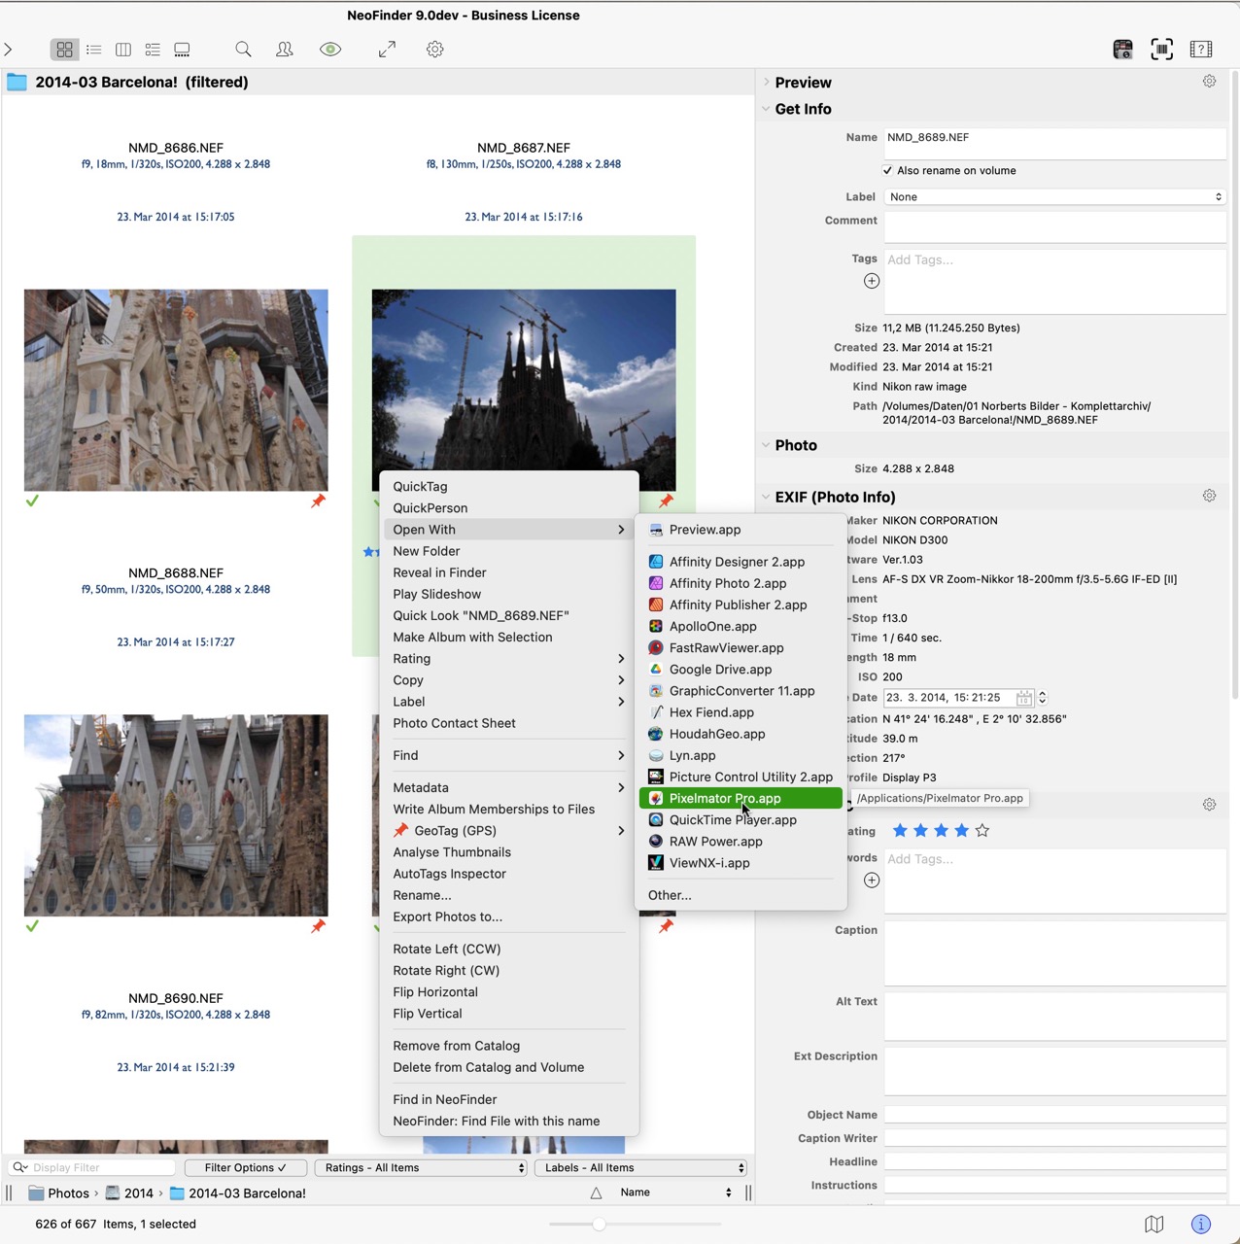Screen dimensions: 1240x1244
Task: Switch to the detailed list view
Action: (153, 50)
